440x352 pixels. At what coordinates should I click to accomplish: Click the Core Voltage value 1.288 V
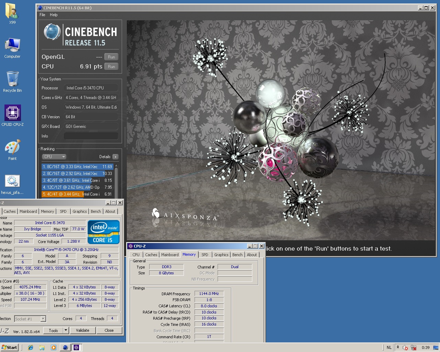74,241
